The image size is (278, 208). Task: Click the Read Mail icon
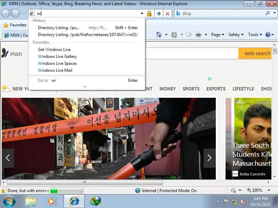click(189, 35)
